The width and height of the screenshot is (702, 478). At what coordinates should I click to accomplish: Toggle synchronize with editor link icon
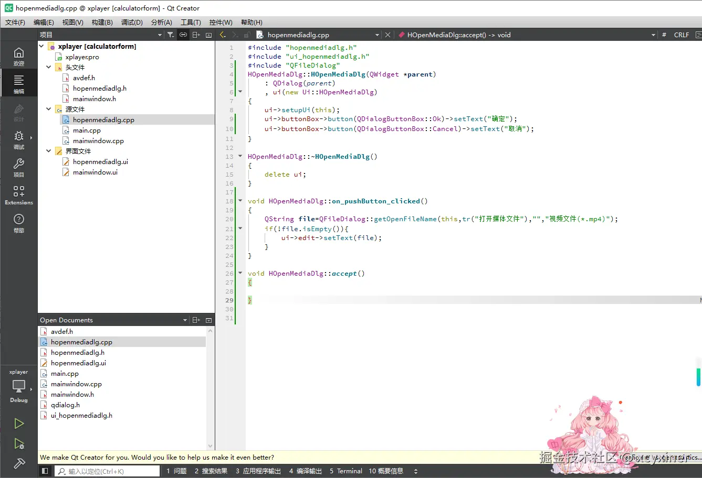183,35
